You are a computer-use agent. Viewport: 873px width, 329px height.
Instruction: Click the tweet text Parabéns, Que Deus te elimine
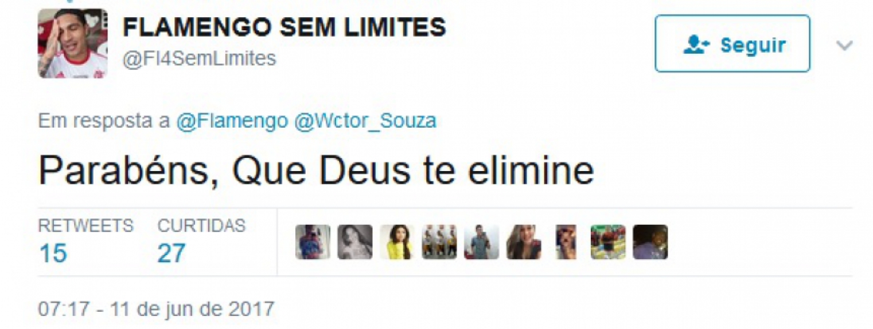click(316, 172)
